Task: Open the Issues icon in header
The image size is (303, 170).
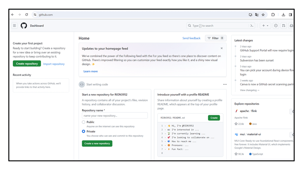Action: click(x=276, y=26)
